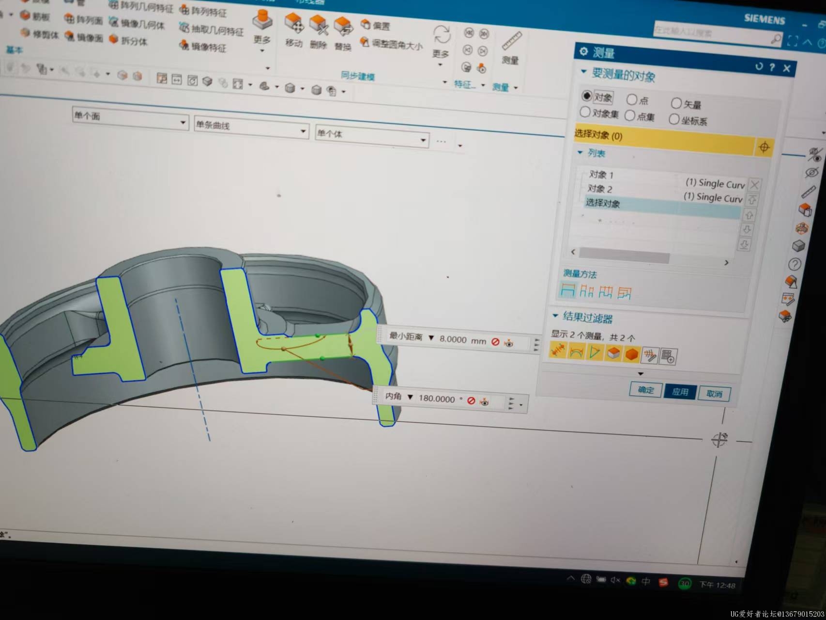Click the 取消 button
Screen dimensions: 826x620
tap(714, 394)
